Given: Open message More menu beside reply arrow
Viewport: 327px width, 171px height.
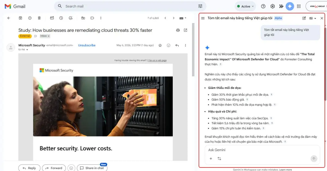Looking at the screenshot, I should (186, 45).
